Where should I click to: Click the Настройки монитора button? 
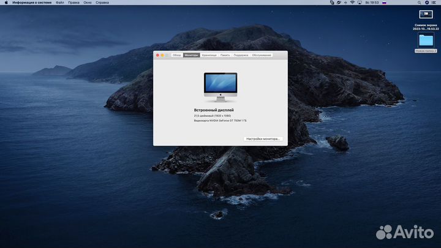click(263, 139)
